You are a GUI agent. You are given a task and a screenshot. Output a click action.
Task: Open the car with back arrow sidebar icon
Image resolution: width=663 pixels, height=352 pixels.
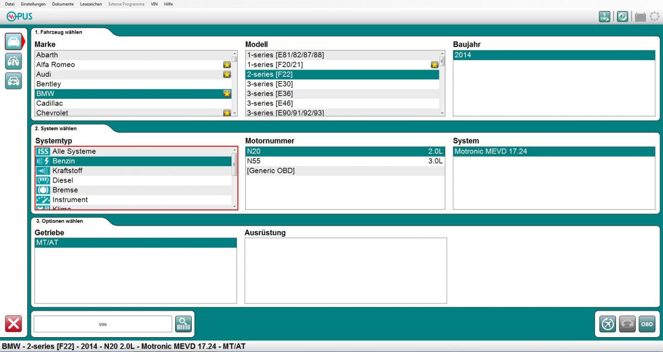click(13, 81)
